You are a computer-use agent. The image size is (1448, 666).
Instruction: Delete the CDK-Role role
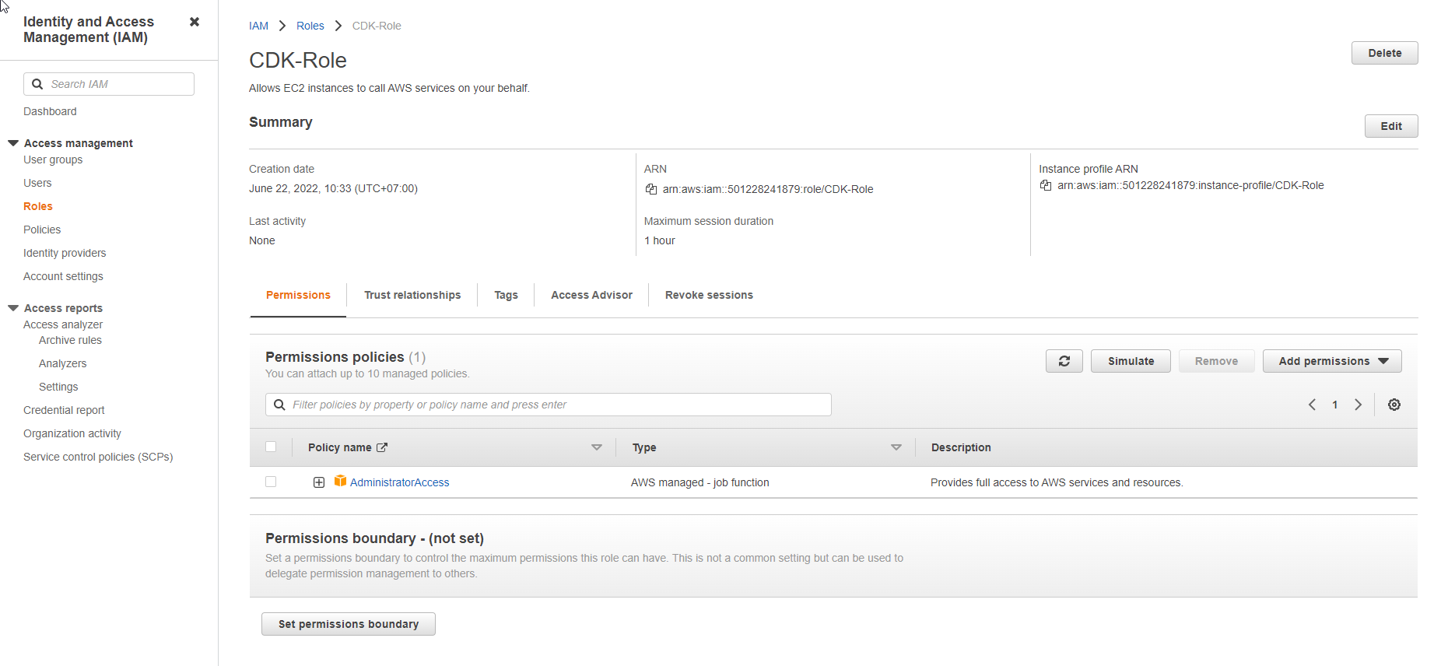(1385, 53)
